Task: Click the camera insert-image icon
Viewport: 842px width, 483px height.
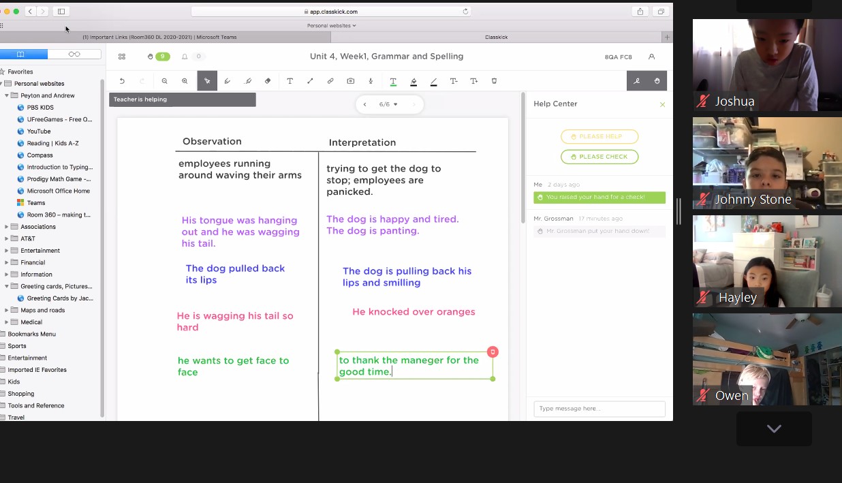Action: (350, 81)
